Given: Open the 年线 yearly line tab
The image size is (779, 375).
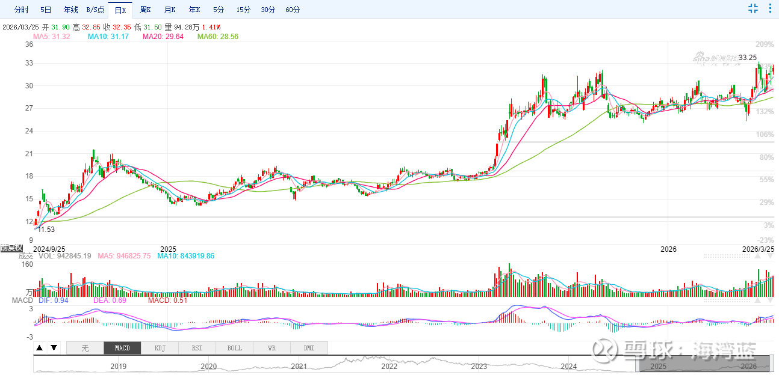Looking at the screenshot, I should [x=70, y=10].
